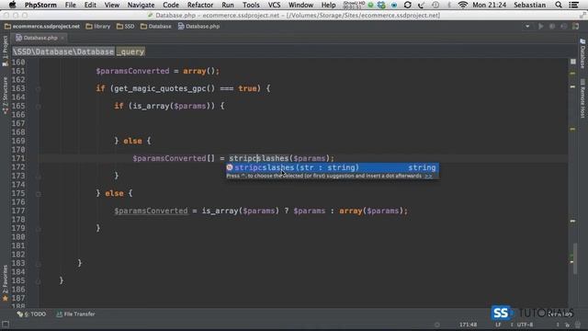The image size is (588, 331).
Task: Open the Edit menu
Action: click(x=90, y=5)
